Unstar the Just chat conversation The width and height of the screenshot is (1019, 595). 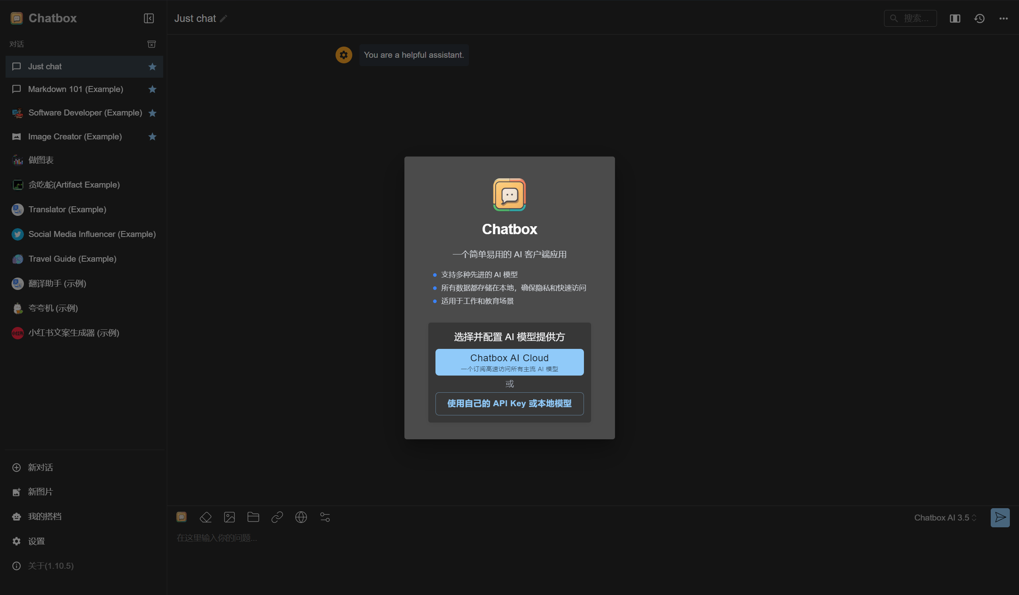point(152,67)
